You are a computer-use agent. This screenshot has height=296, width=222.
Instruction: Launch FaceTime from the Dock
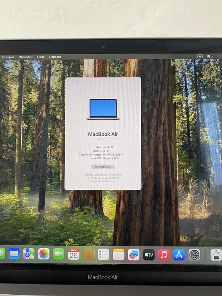58,254
